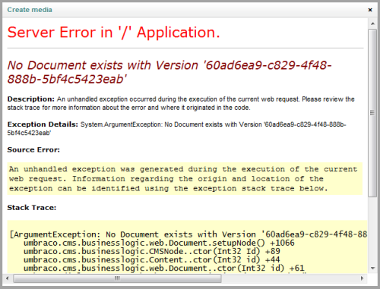Screen dimensions: 380x289
Task: Click the horizontal scrollbar right arrow
Action: point(362,278)
